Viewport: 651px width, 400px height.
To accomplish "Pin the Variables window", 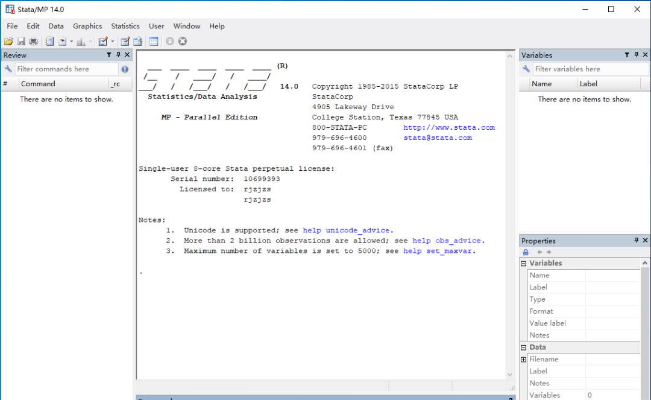I will pyautogui.click(x=636, y=54).
